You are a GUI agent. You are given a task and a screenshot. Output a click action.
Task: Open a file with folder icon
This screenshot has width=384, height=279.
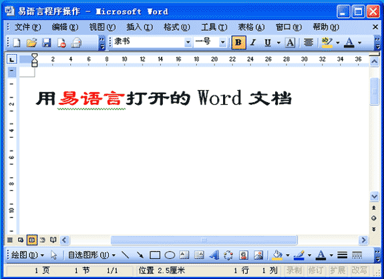[31, 43]
